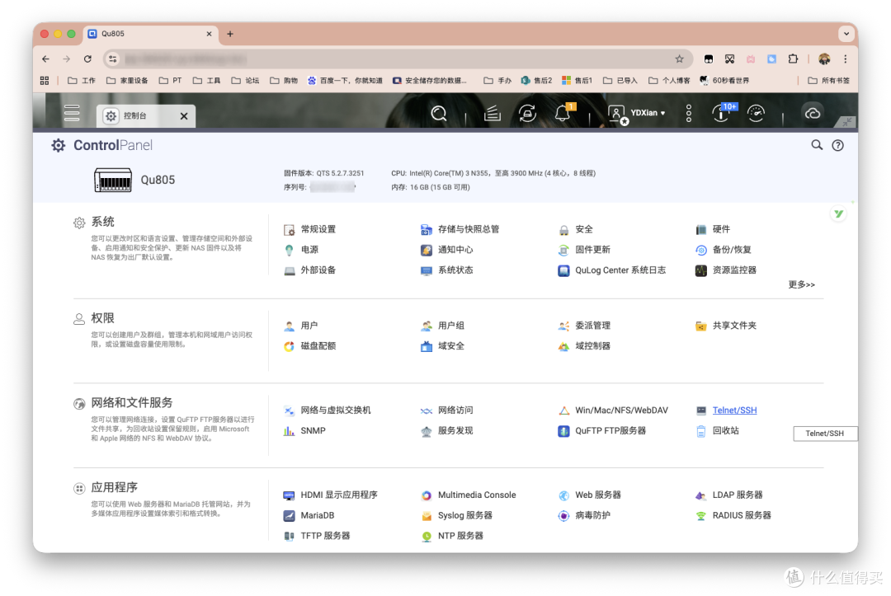Image resolution: width=891 pixels, height=596 pixels.
Task: Close the 控制台 tab
Action: click(x=183, y=116)
